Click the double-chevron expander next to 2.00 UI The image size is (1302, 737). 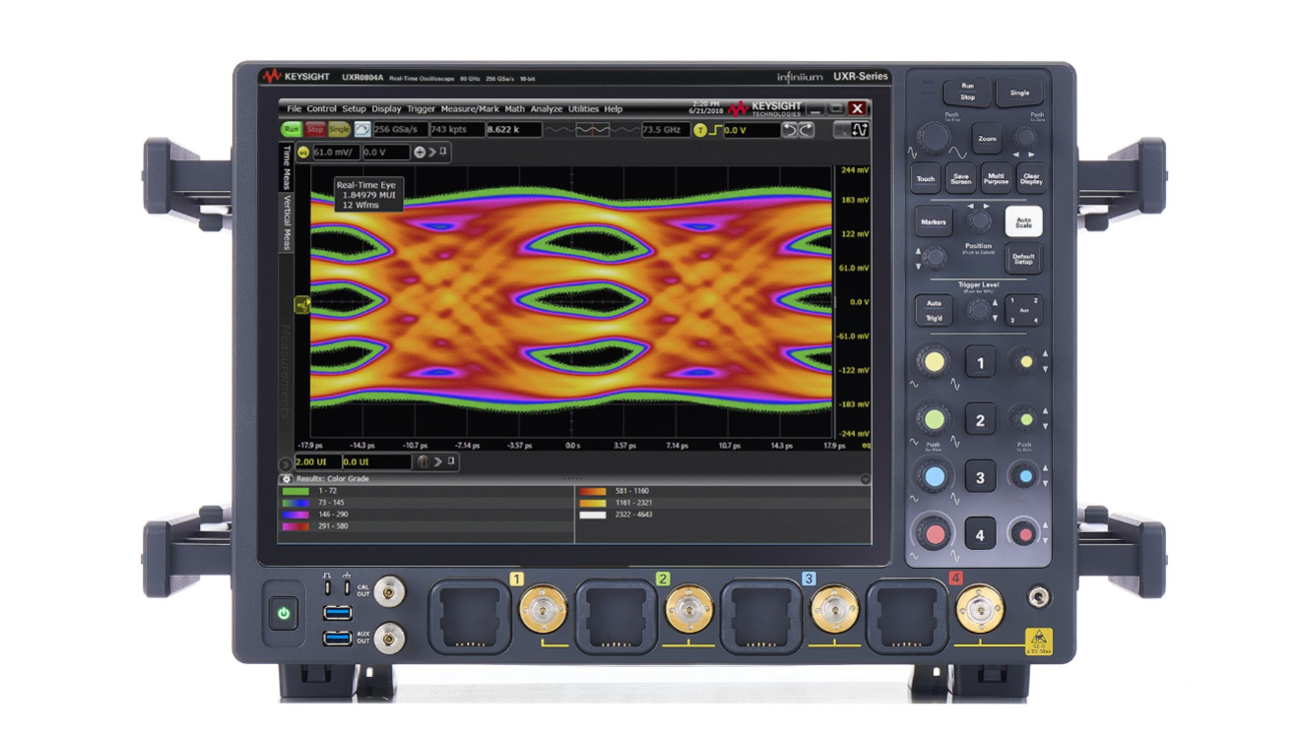pos(438,461)
